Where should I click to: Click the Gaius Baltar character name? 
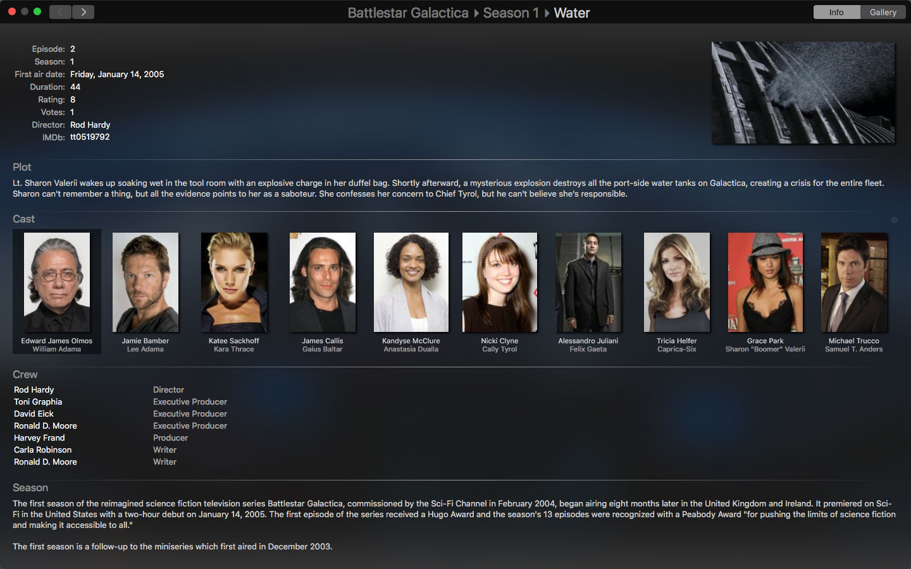323,349
